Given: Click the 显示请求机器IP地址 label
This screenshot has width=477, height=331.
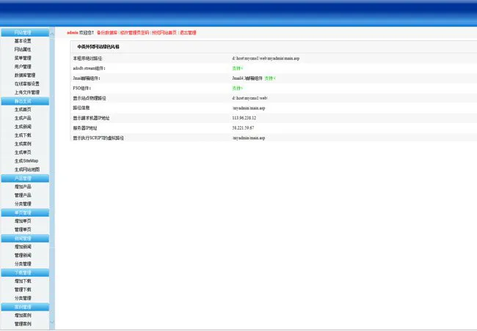Looking at the screenshot, I should (x=91, y=118).
